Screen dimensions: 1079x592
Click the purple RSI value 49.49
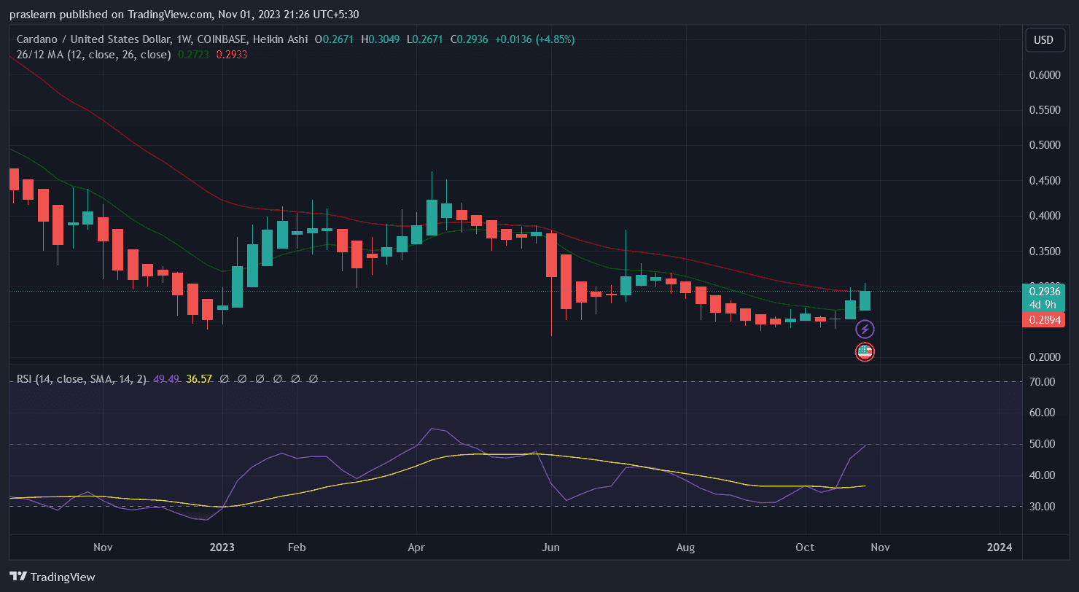167,379
